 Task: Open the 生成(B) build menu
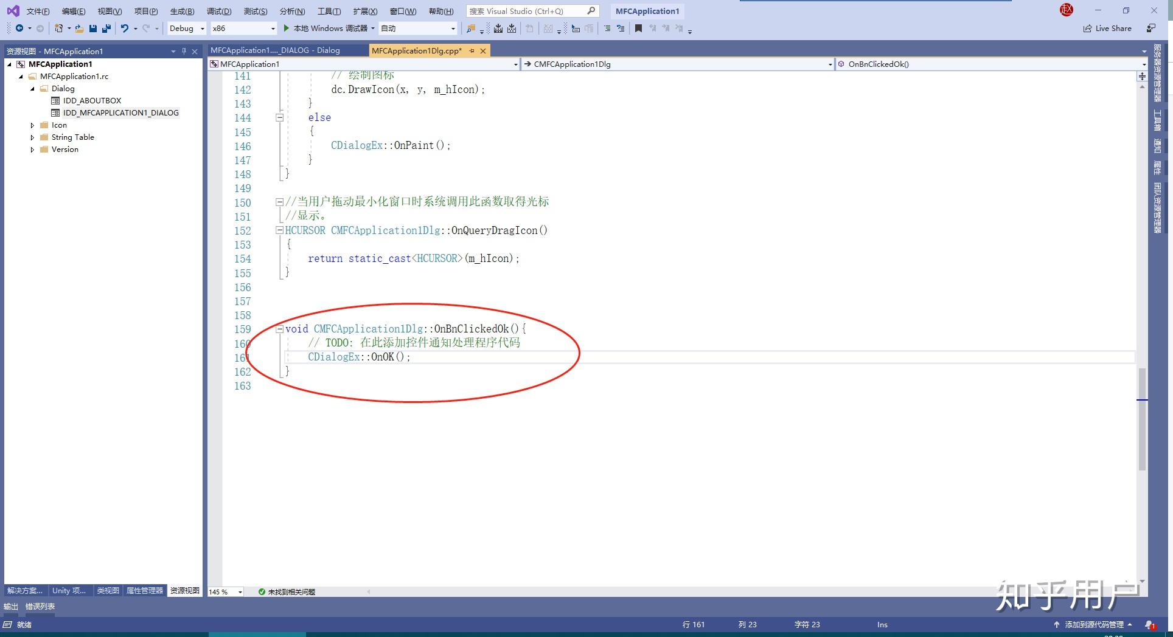182,11
